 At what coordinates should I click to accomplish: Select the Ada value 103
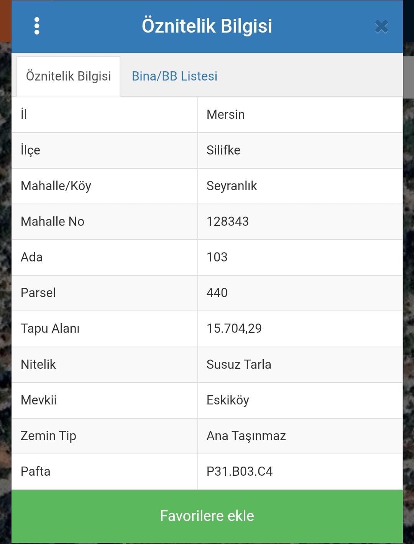pos(217,257)
